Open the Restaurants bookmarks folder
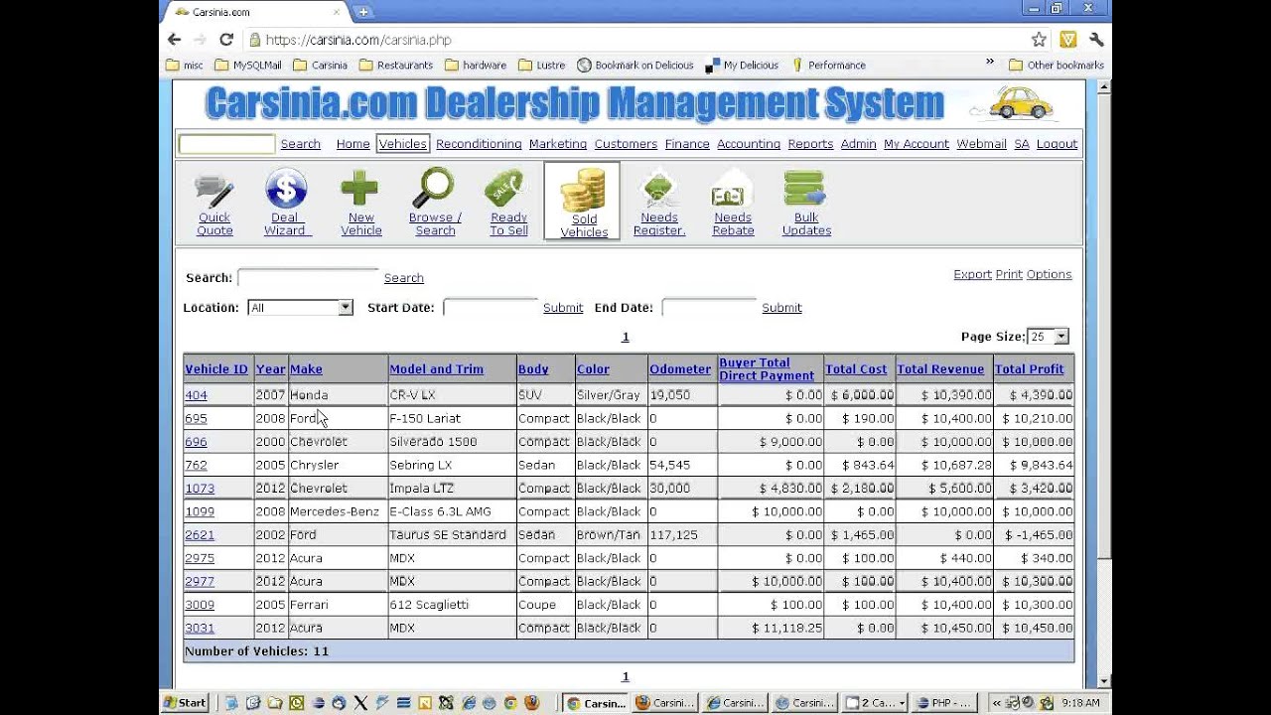Image resolution: width=1271 pixels, height=715 pixels. tap(395, 66)
